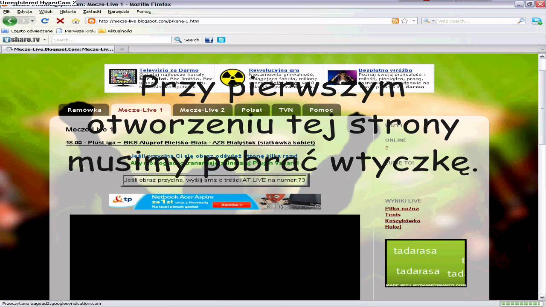Viewport: 546px width, 307px height.
Task: Open the Rewolucyjna gra ad link
Action: pos(274,70)
